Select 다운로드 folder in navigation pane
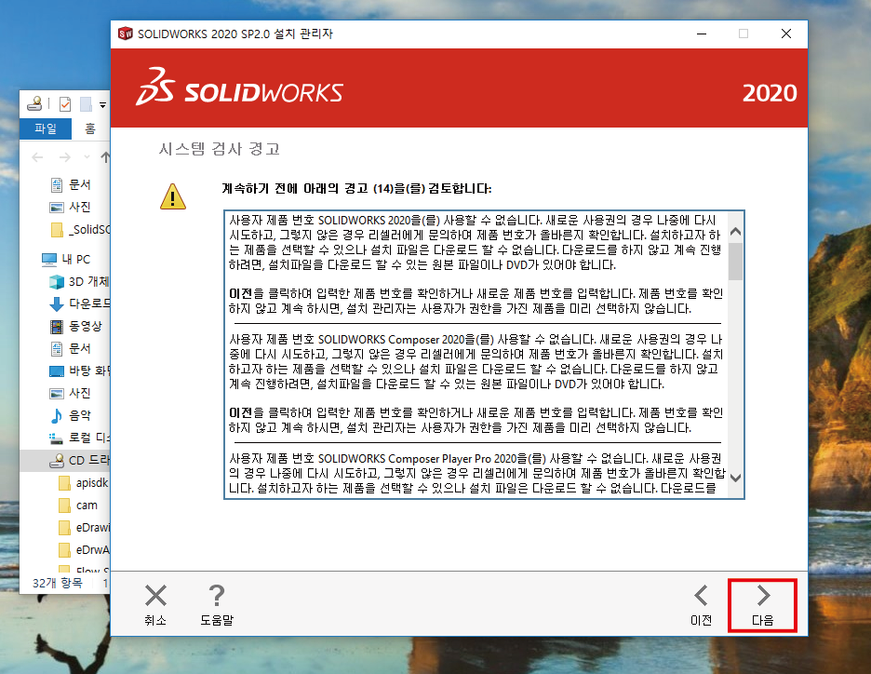The width and height of the screenshot is (871, 674). tap(79, 303)
